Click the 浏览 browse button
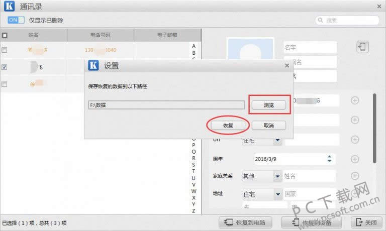 pyautogui.click(x=268, y=105)
